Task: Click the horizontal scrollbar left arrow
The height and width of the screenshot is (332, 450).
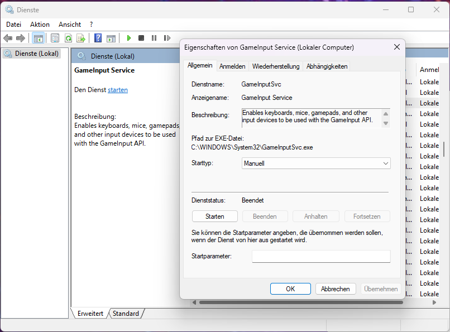Action: click(194, 302)
